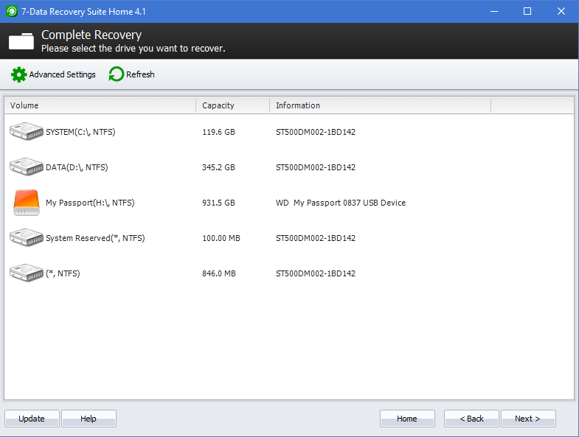
Task: Select My Passport(H:\, NTFS) volume
Action: pyautogui.click(x=90, y=203)
